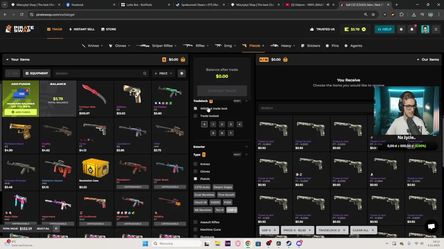This screenshot has height=249, width=444.
Task: Select trade lock day 7
Action: click(x=231, y=133)
